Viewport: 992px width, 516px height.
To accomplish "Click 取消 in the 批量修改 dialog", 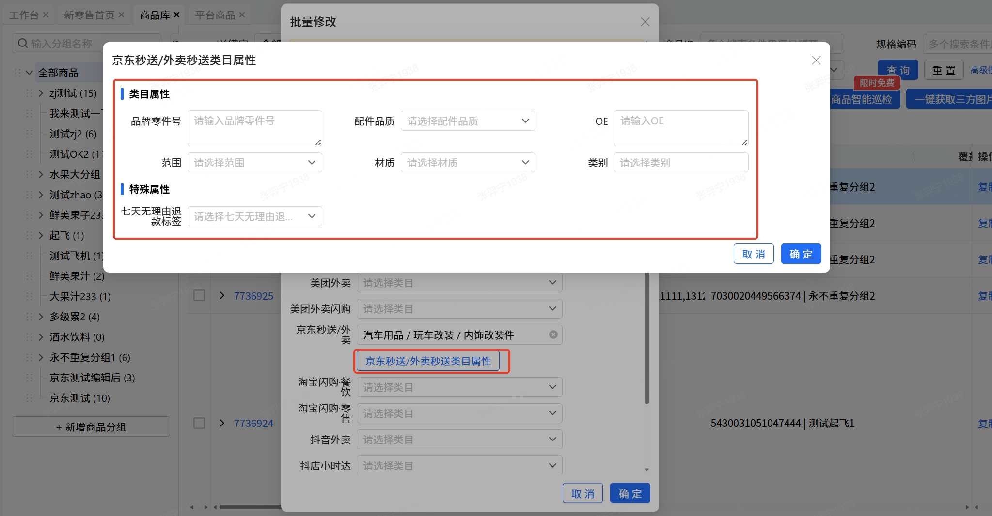I will (x=583, y=493).
